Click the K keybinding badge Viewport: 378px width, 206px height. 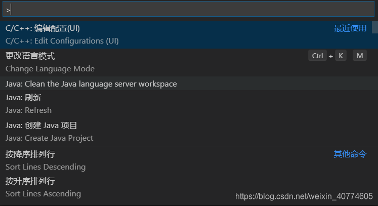click(x=341, y=56)
